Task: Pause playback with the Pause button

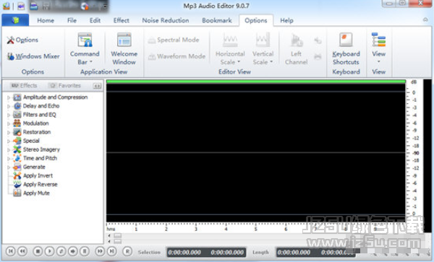Action: click(85, 251)
